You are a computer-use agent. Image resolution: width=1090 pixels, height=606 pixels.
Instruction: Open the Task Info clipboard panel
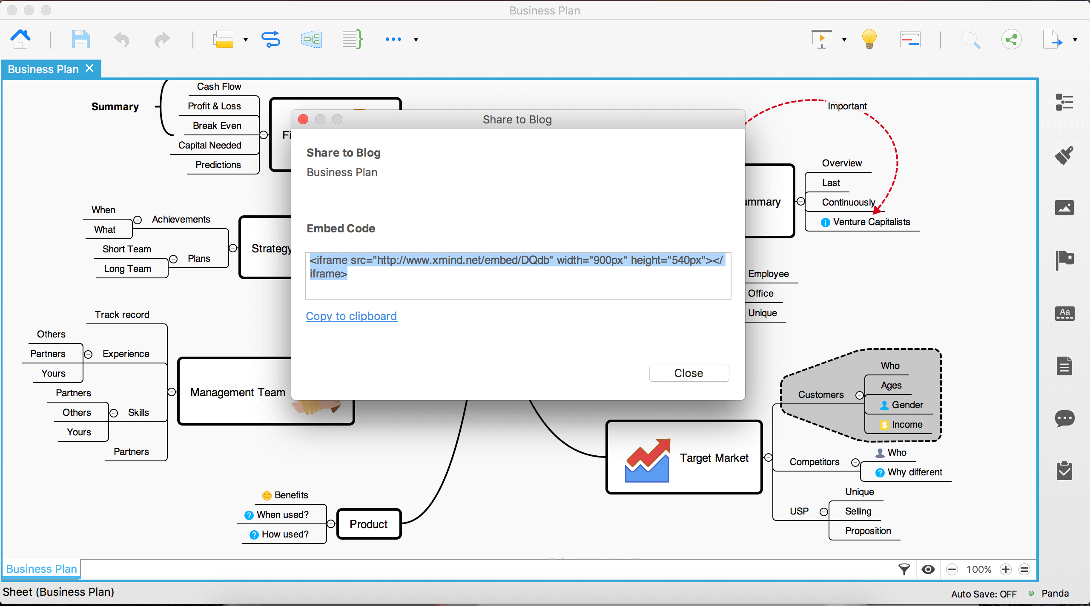coord(1064,471)
